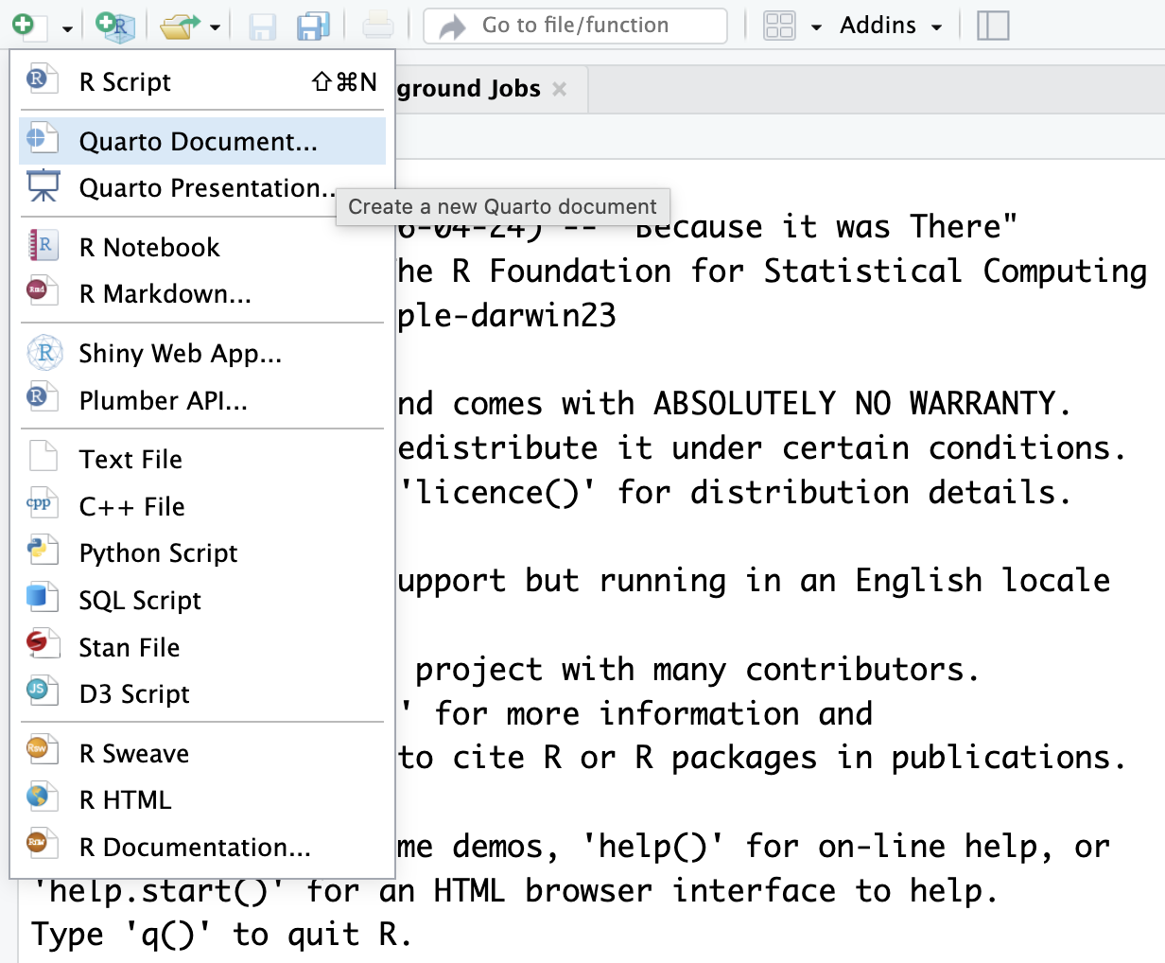
Task: Click the Quarto Presentation easel icon
Action: pos(43,185)
